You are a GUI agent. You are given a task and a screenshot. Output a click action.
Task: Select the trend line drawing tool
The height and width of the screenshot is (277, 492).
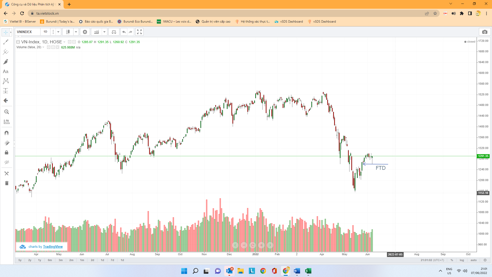pos(6,42)
